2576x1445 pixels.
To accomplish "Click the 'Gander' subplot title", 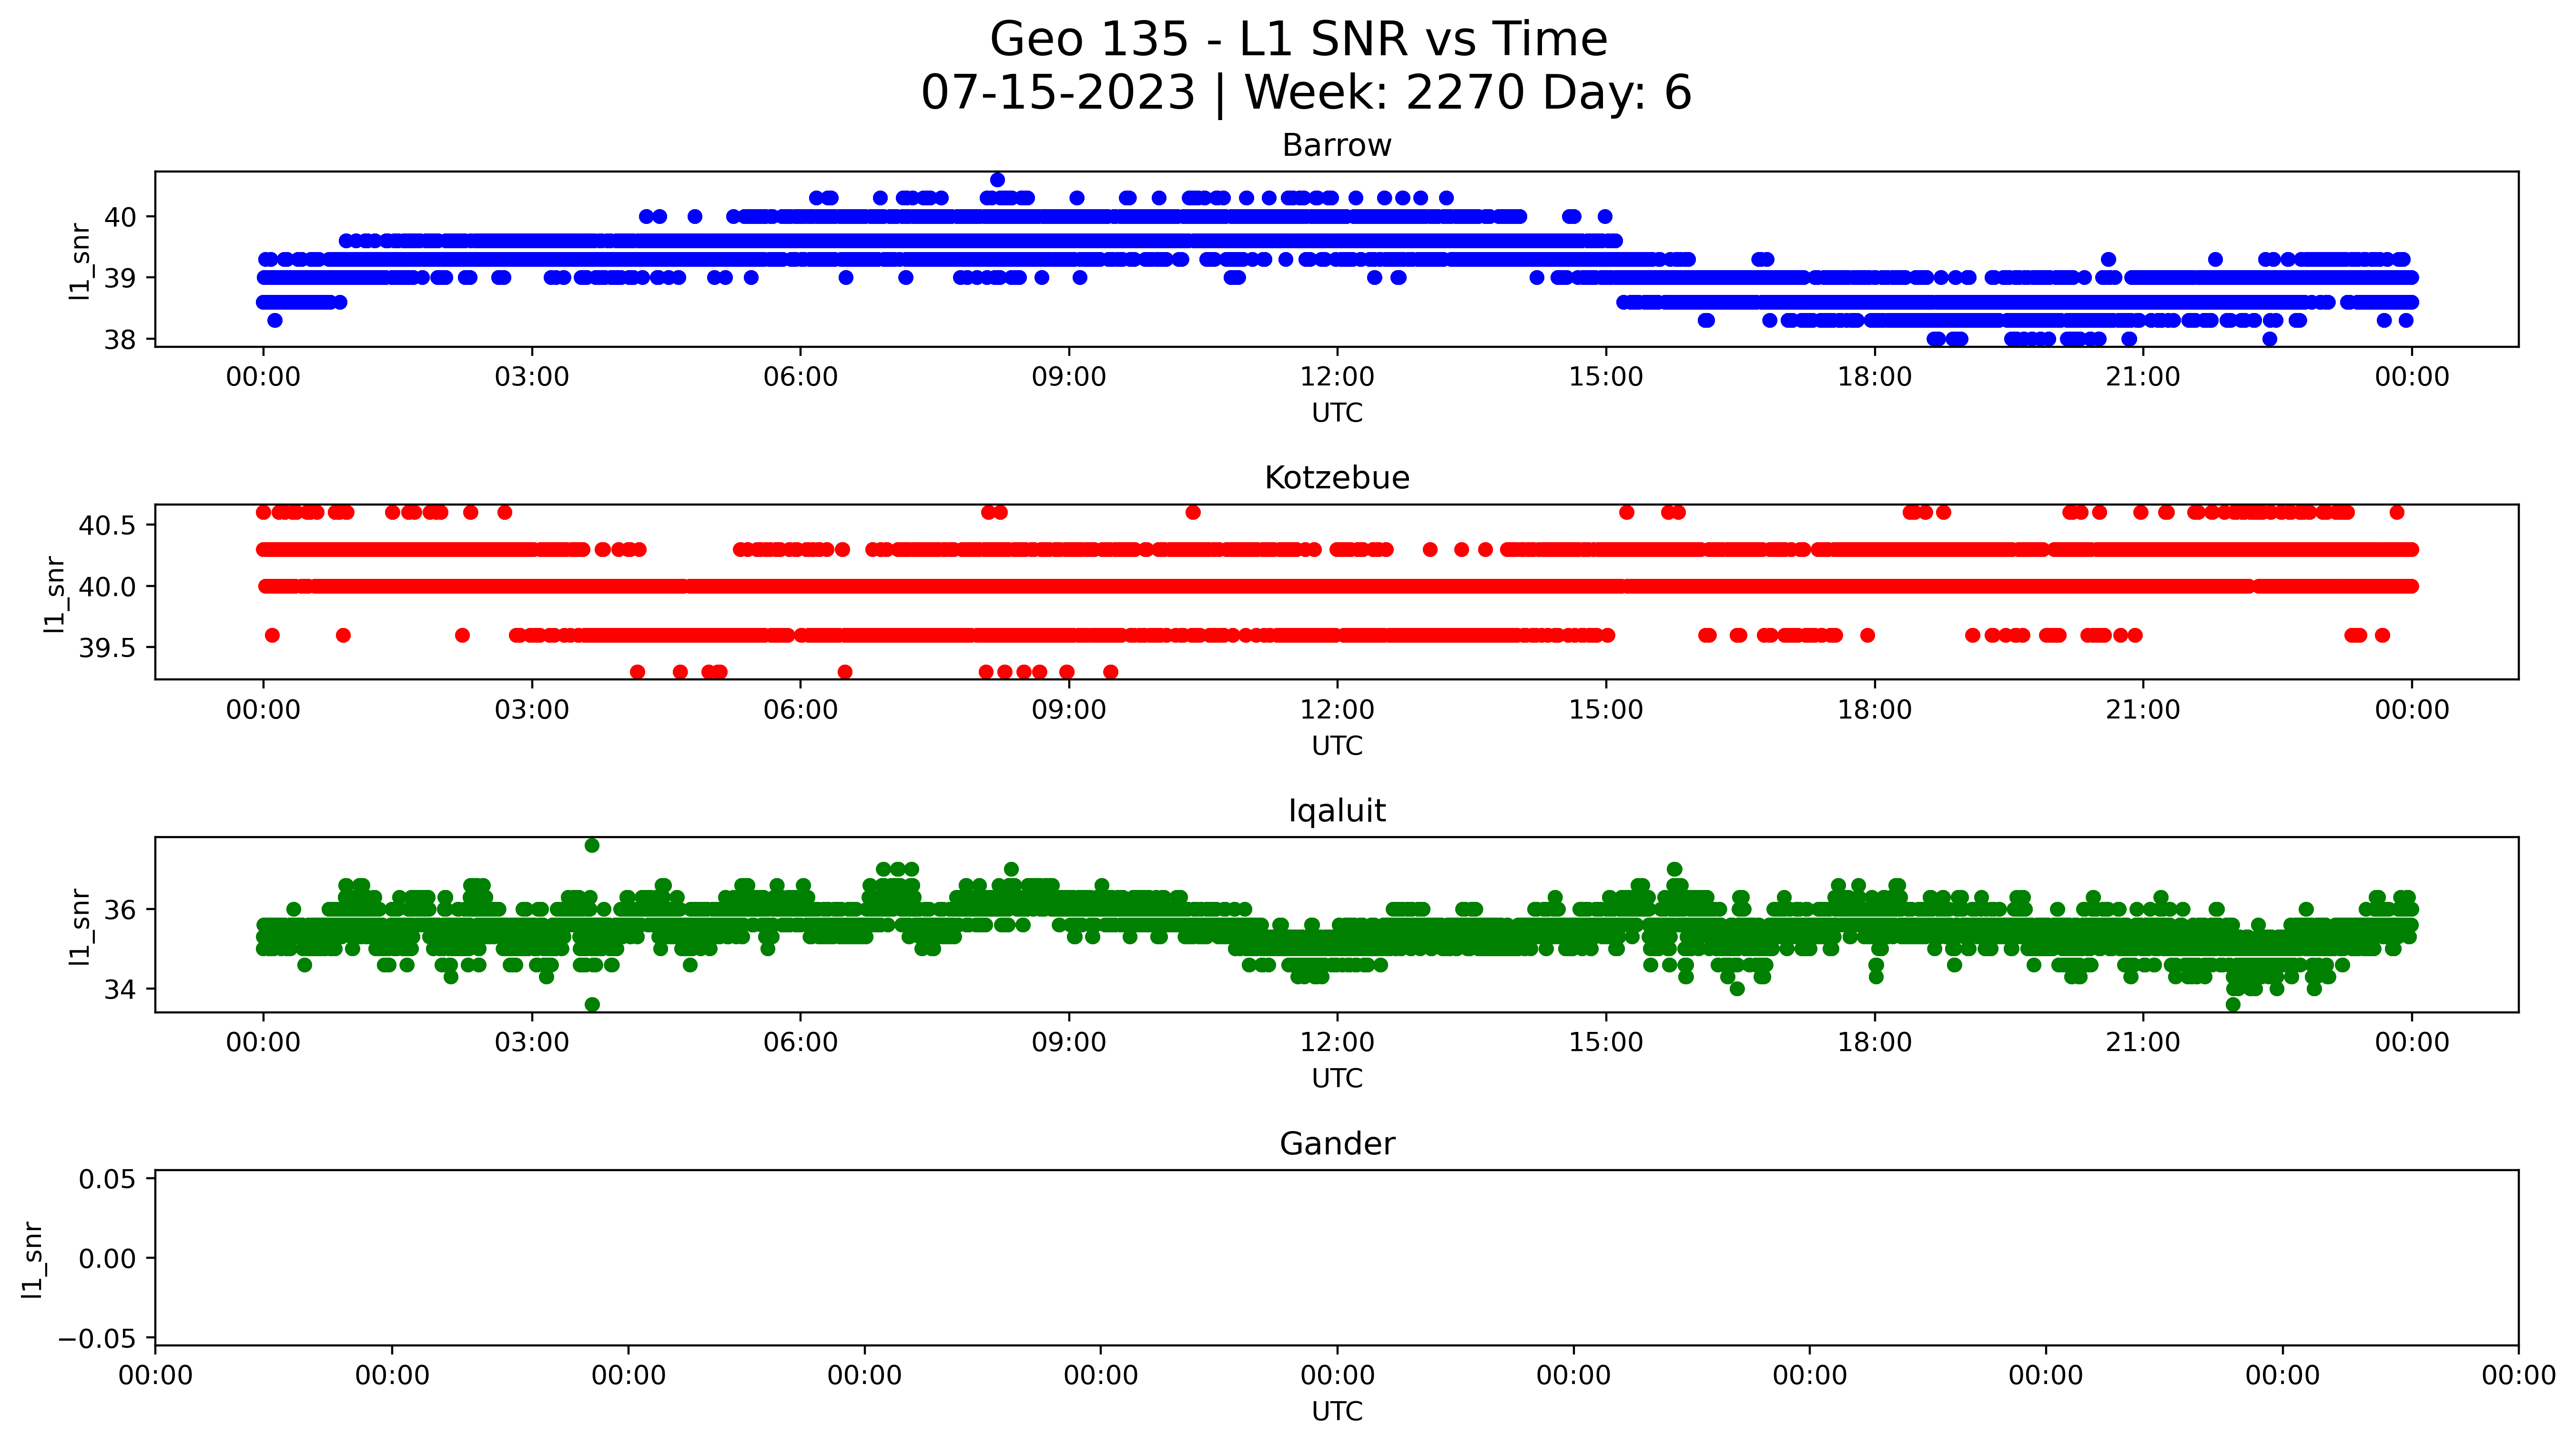I will [x=1337, y=1144].
